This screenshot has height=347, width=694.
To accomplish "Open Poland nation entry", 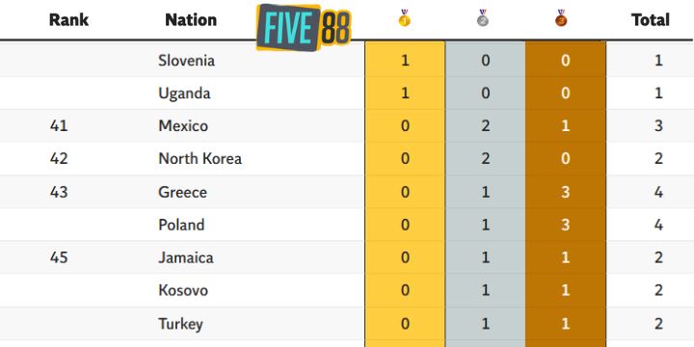I will coord(181,225).
